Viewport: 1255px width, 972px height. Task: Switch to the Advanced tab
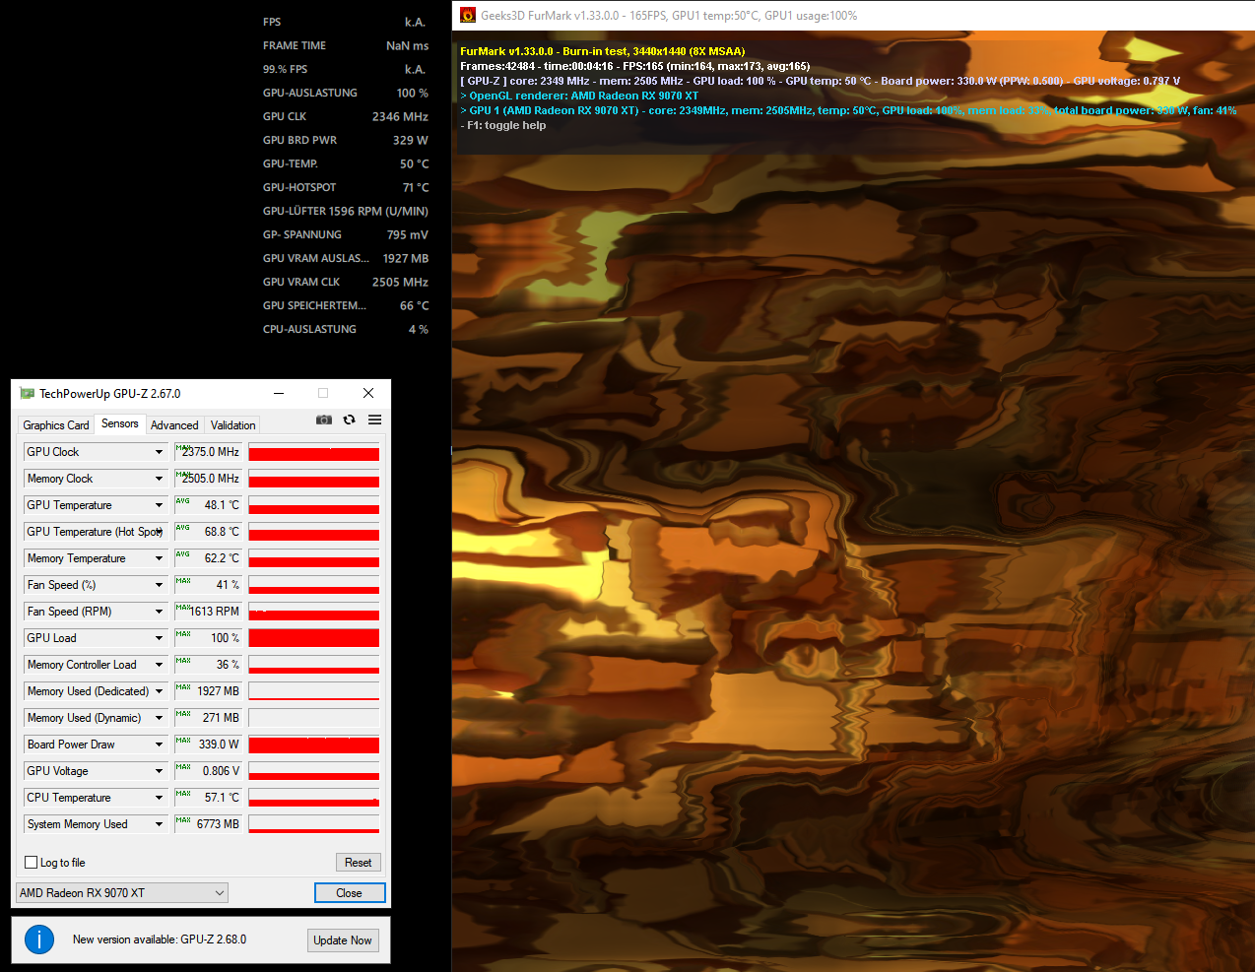click(x=174, y=424)
